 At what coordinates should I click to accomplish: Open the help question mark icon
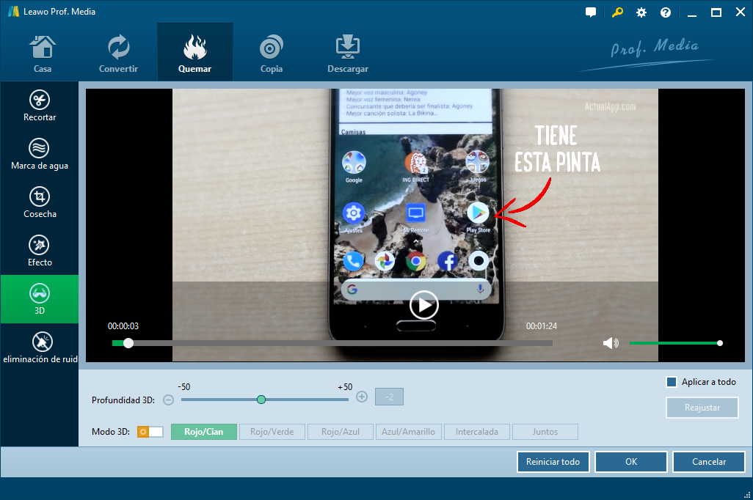[666, 12]
